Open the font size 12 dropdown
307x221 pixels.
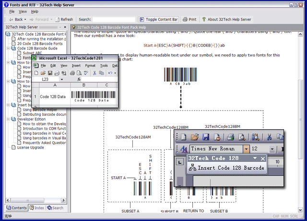click(272, 149)
